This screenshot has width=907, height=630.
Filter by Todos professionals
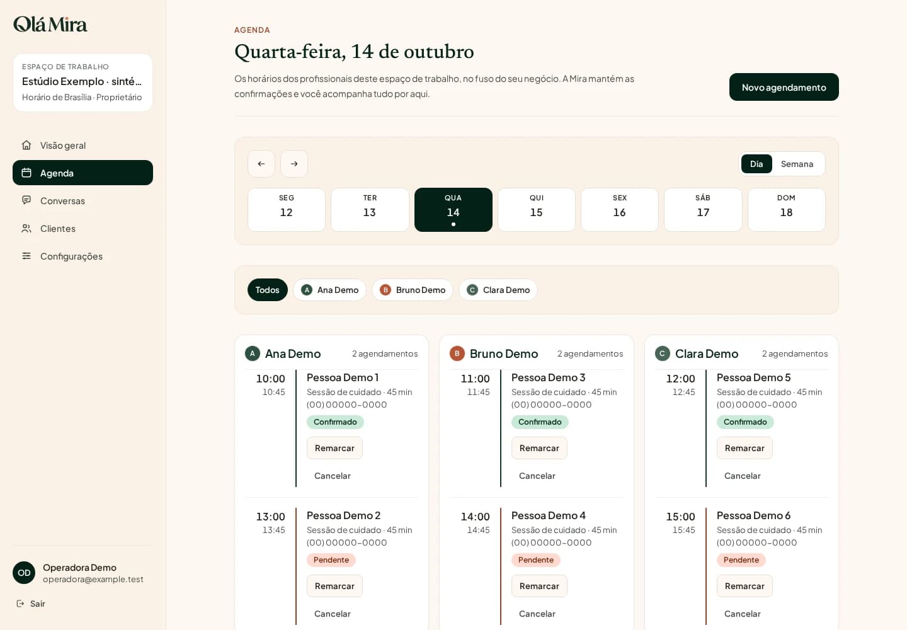268,290
